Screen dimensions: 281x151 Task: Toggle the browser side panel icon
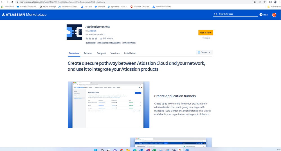tap(270, 2)
